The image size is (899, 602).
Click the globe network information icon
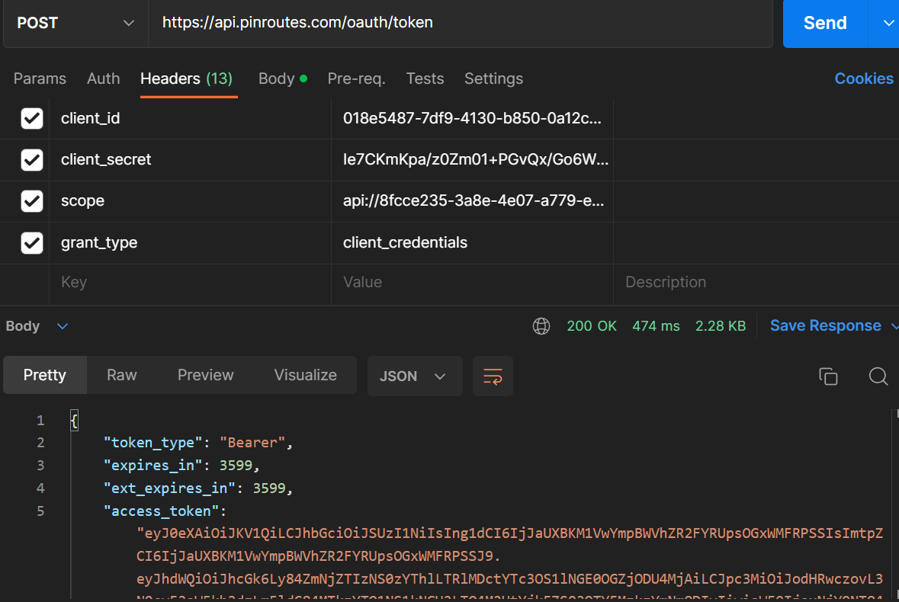(x=541, y=325)
